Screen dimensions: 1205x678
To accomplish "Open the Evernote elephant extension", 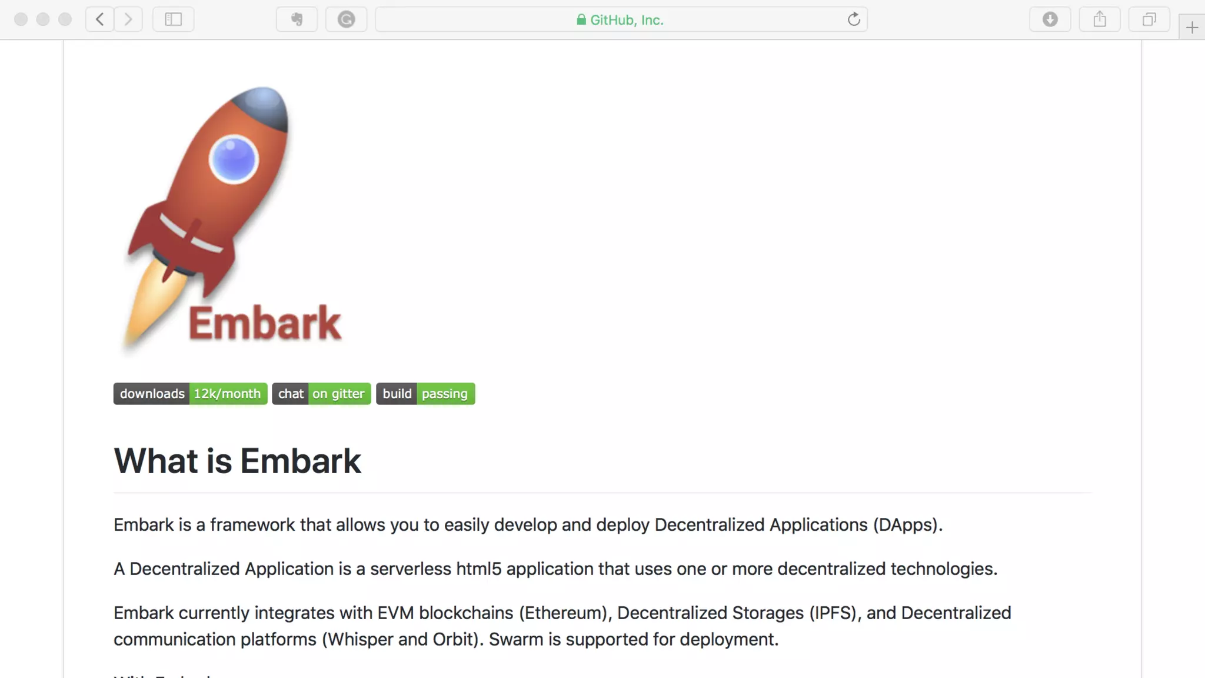I will click(297, 19).
